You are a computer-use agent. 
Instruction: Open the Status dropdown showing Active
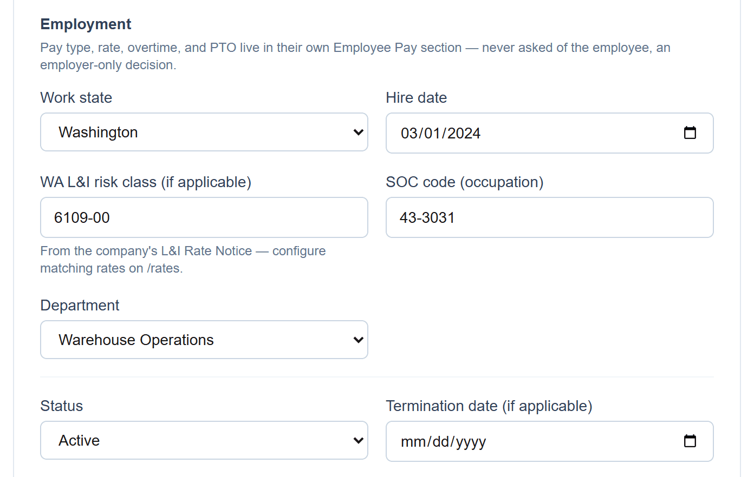click(x=204, y=440)
